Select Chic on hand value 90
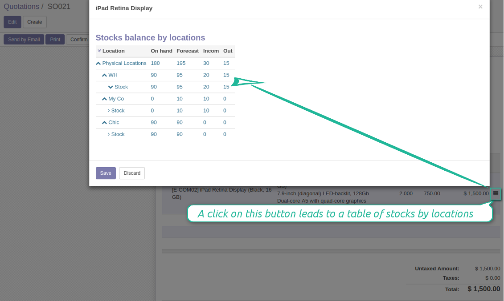The height and width of the screenshot is (301, 504). pyautogui.click(x=154, y=122)
